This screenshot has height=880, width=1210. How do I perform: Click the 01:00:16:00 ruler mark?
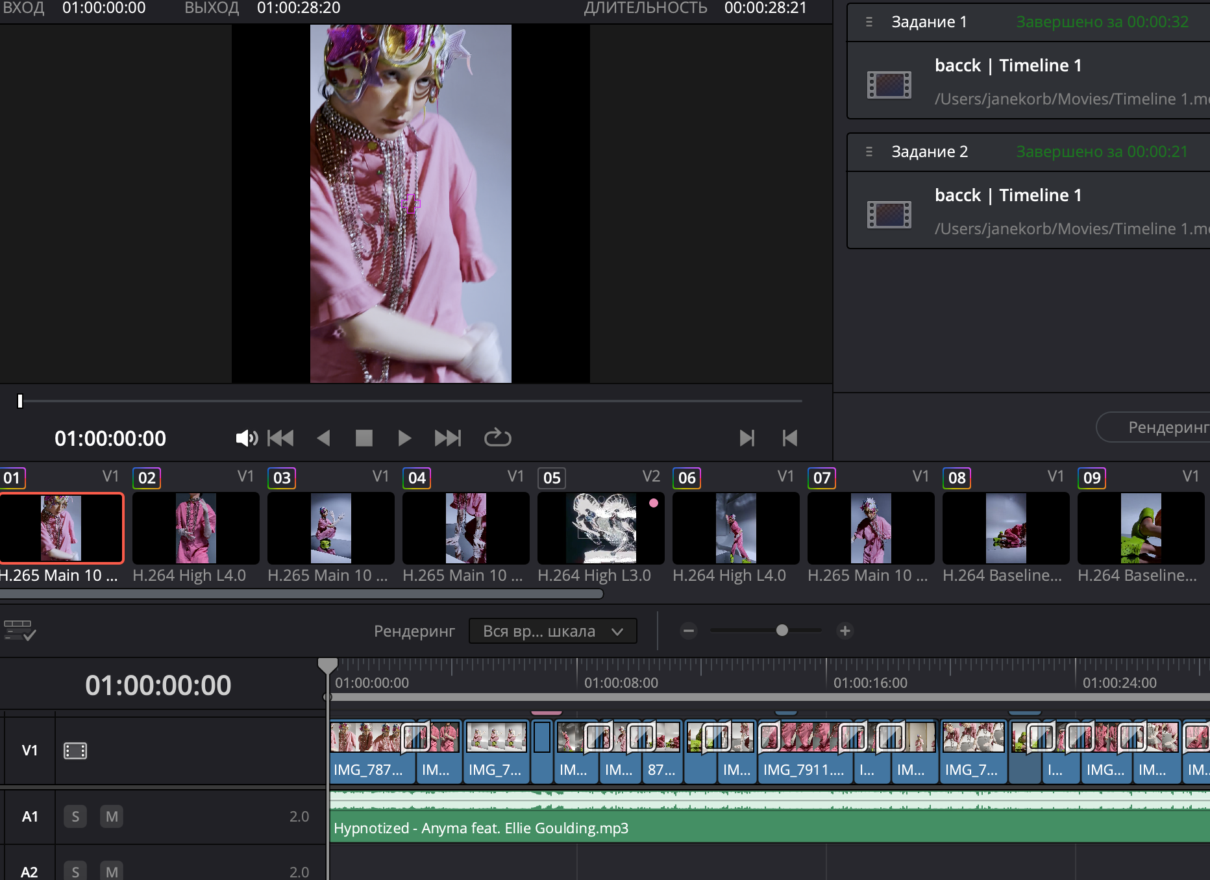[x=870, y=683]
